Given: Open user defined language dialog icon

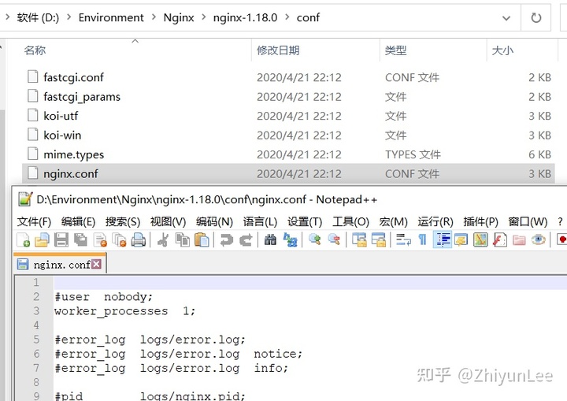Looking at the screenshot, I should (461, 240).
